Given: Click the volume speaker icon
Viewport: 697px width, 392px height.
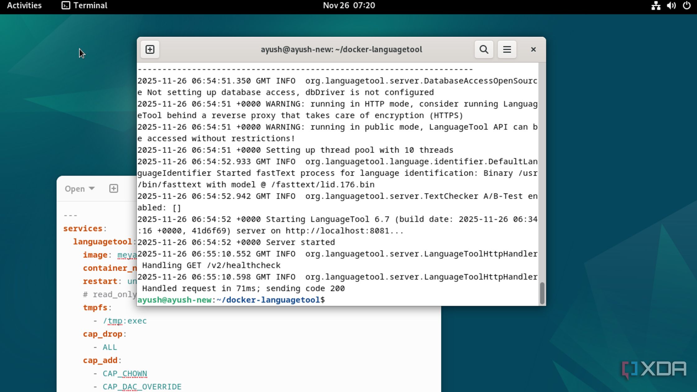Looking at the screenshot, I should (671, 6).
